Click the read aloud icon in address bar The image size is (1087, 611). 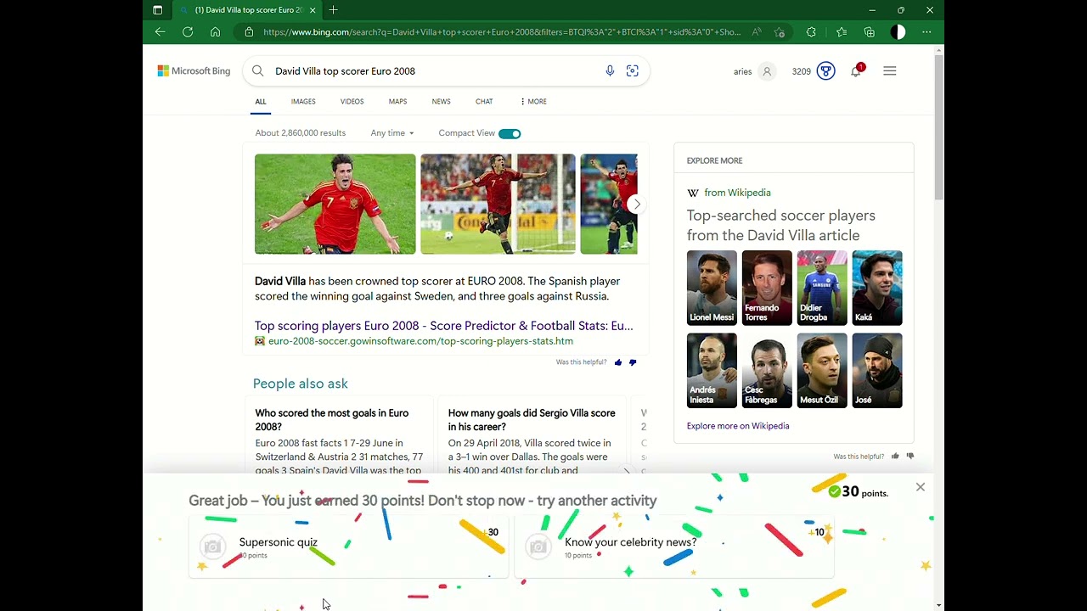coord(757,32)
